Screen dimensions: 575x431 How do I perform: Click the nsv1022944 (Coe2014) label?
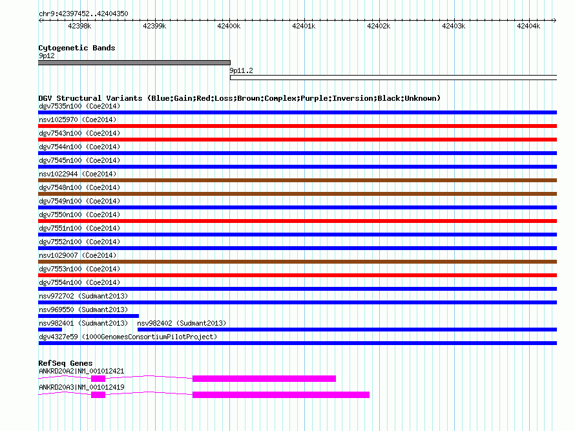coord(78,174)
